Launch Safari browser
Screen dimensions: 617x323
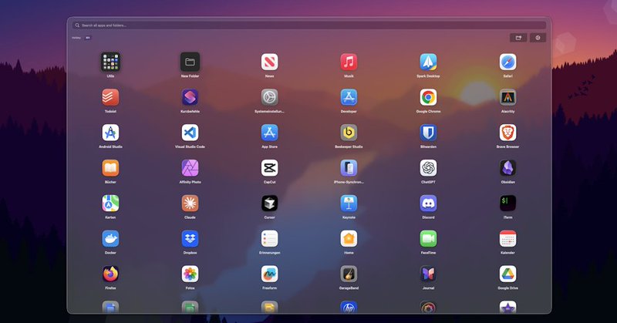tap(508, 62)
